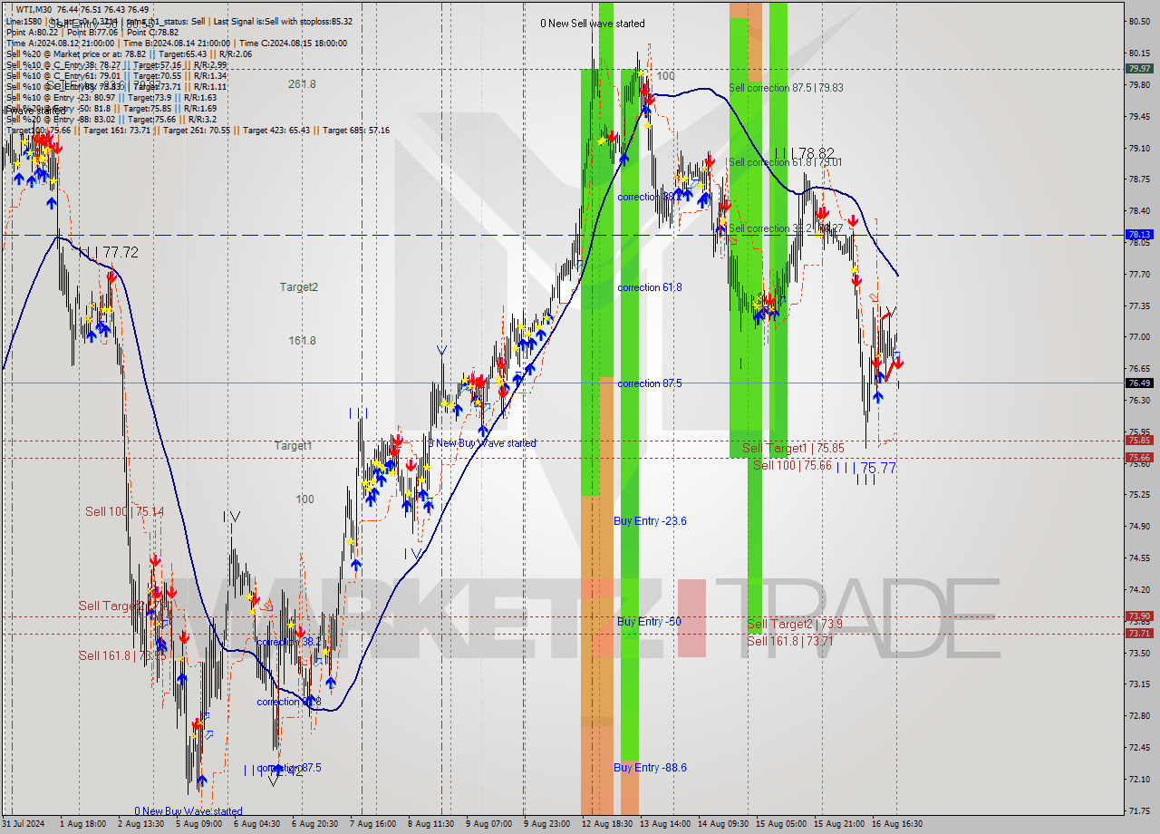Click the 71.75 price scale value
1160x834 pixels.
(x=1139, y=810)
